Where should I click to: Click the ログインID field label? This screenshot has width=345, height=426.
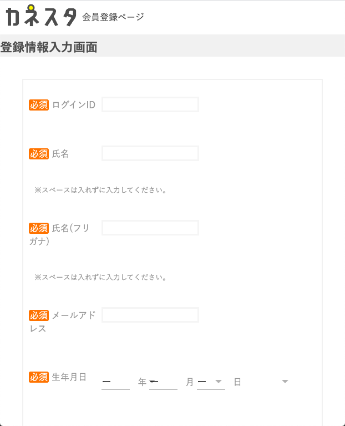pyautogui.click(x=74, y=105)
